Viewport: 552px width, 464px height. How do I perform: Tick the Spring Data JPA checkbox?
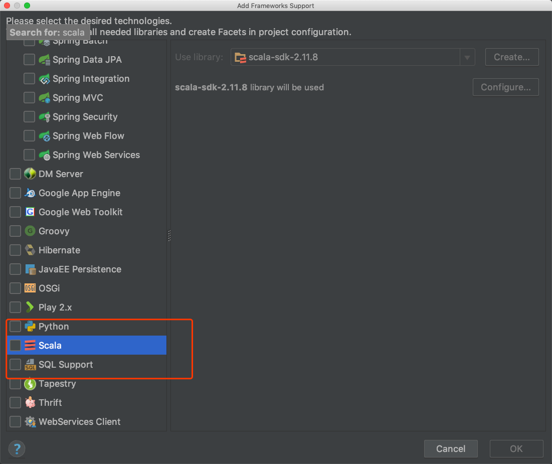tap(29, 60)
